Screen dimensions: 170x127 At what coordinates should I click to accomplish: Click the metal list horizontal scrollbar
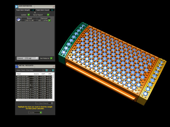(33, 100)
